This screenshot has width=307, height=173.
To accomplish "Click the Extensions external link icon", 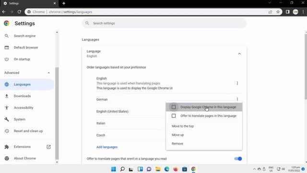I will click(48, 147).
